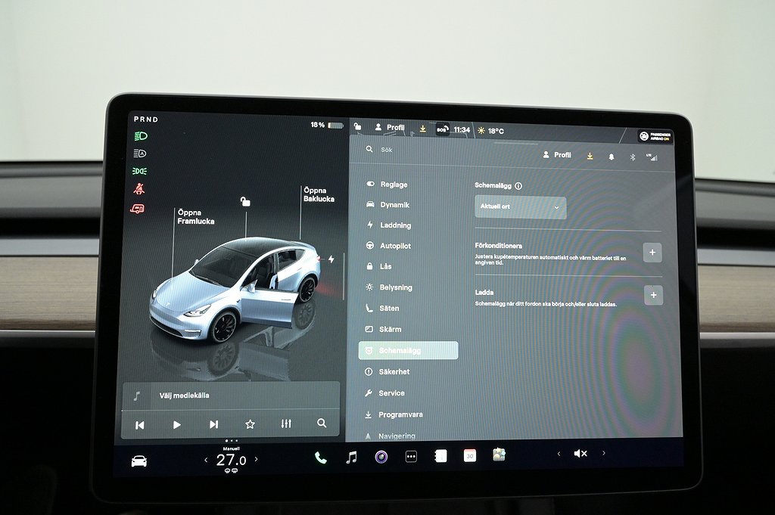Screen dimensions: 775x515
Task: Add a new Förkonditionera schedule
Action: [x=652, y=253]
